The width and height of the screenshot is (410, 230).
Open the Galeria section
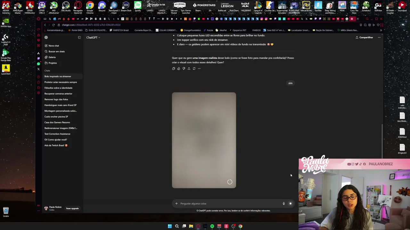pyautogui.click(x=50, y=57)
